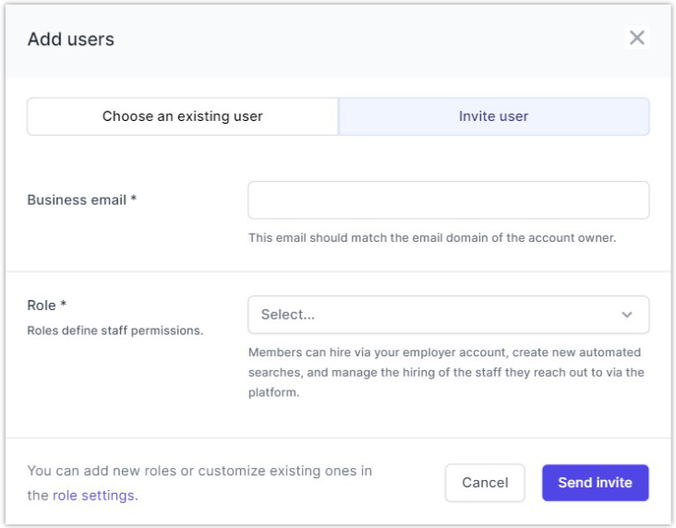
Task: Switch to Choose an existing user tab
Action: point(183,117)
